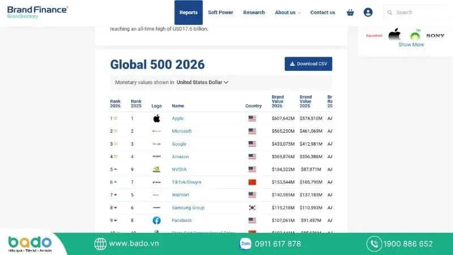453x255 pixels.
Task: Click the BP logo in sidebar
Action: point(415,35)
